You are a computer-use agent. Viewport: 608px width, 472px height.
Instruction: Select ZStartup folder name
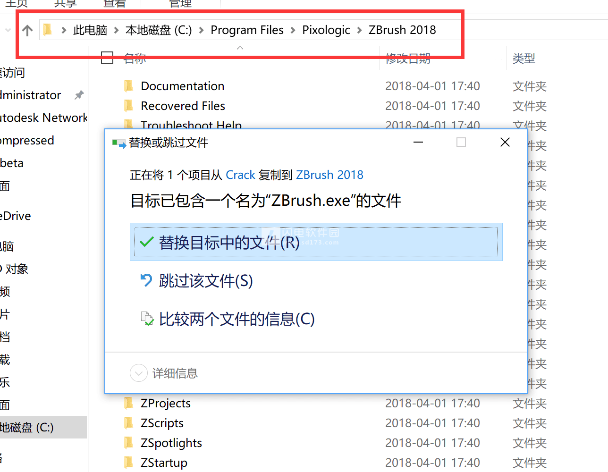point(164,463)
